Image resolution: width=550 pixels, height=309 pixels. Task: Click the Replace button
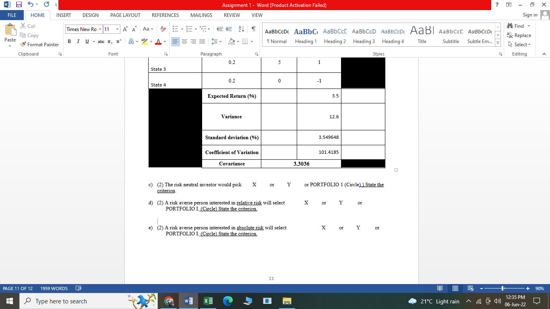519,35
